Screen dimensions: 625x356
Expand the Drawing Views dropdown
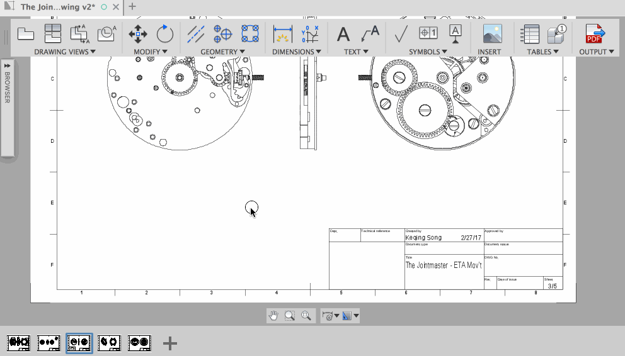65,52
